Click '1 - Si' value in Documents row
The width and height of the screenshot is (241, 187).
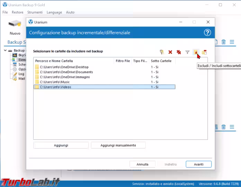(x=155, y=72)
